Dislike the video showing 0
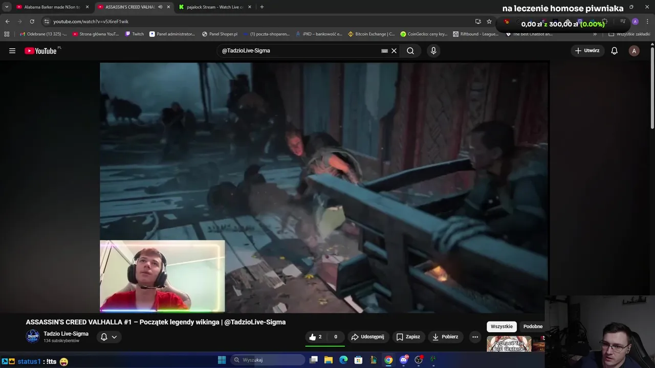 click(336, 337)
